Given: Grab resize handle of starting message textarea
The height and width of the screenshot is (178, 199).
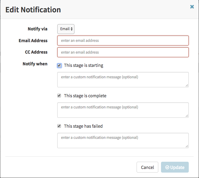Looking at the screenshot, I should [187, 86].
